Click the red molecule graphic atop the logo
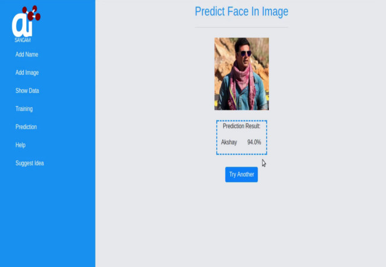The image size is (386, 267). [x=31, y=13]
